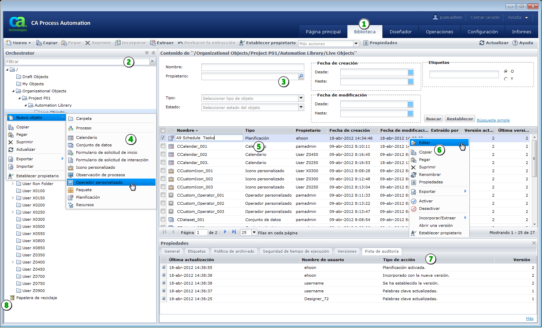This screenshot has width=542, height=328.
Task: Select the Y radio button under Etiquetas
Action: [x=506, y=79]
